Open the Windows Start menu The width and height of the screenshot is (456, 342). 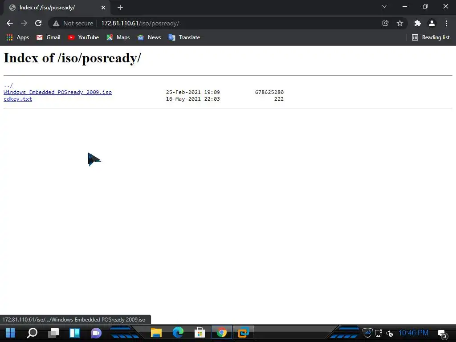(11, 333)
